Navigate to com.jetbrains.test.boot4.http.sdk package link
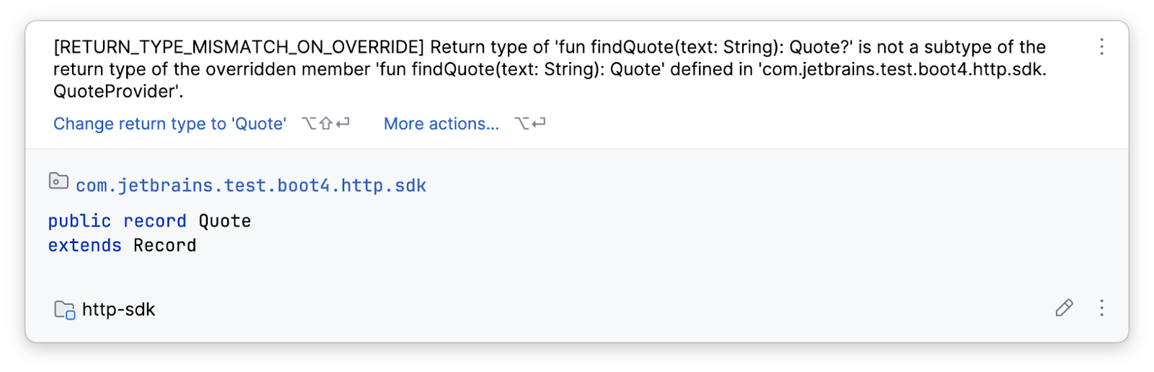This screenshot has height=372, width=1154. [251, 186]
